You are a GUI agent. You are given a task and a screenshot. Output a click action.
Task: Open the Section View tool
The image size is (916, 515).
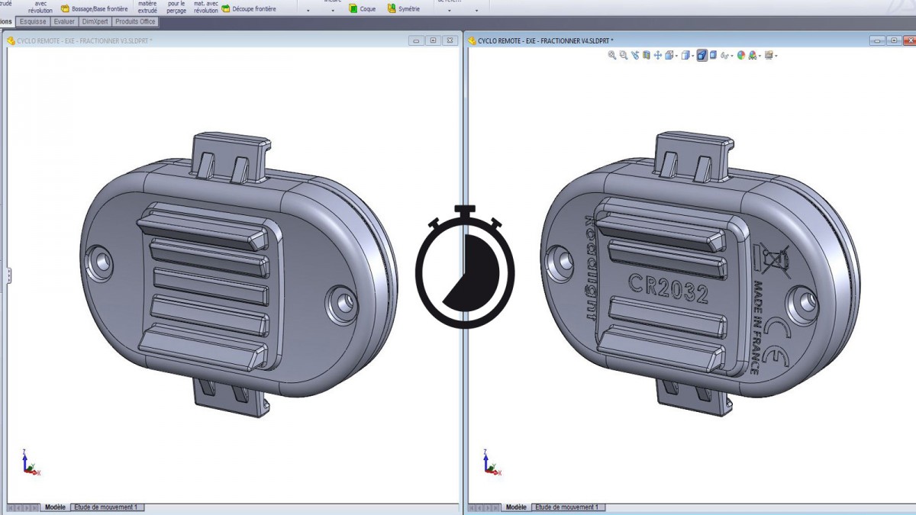(x=647, y=56)
